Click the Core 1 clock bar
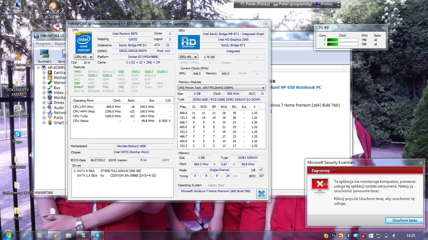Screen dimensions: 428x240 point(343,44)
